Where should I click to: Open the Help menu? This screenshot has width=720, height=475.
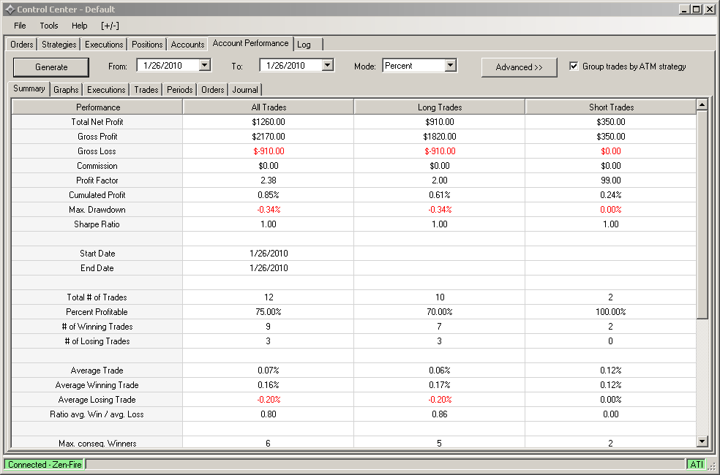click(80, 26)
